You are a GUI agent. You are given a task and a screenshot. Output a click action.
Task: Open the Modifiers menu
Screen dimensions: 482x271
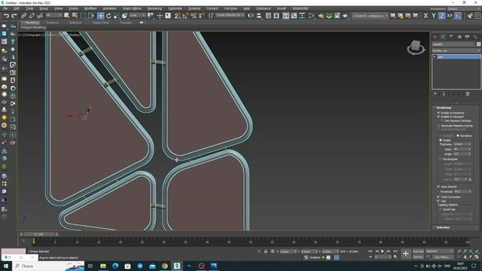coord(90,8)
